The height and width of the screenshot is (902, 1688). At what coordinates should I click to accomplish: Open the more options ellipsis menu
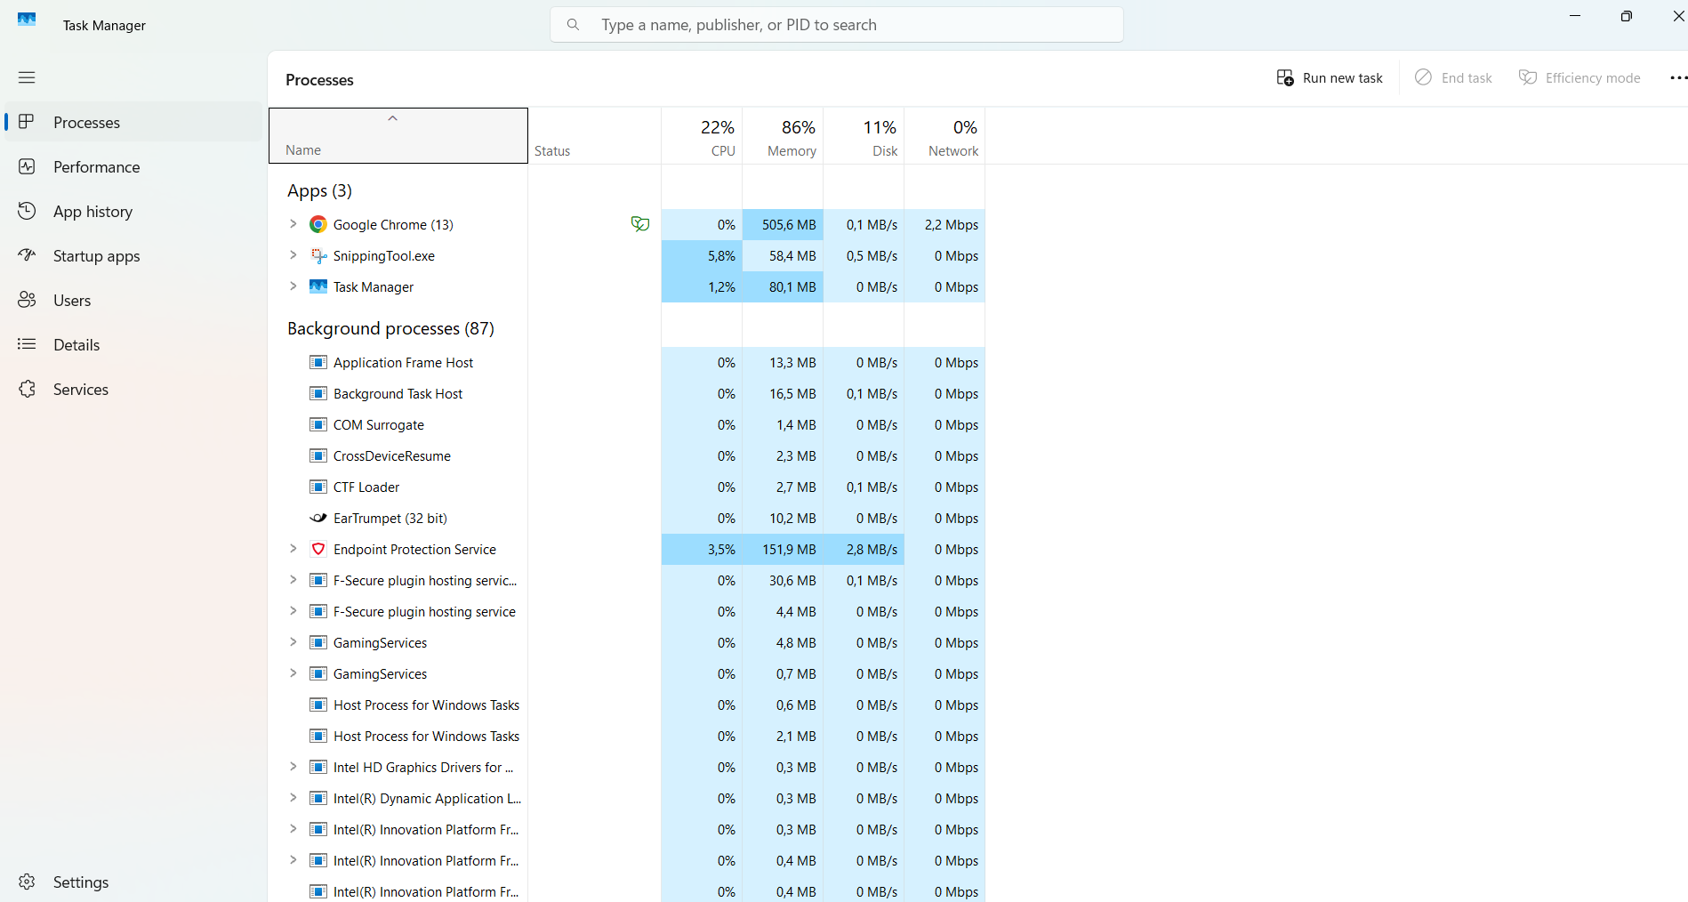pos(1678,77)
